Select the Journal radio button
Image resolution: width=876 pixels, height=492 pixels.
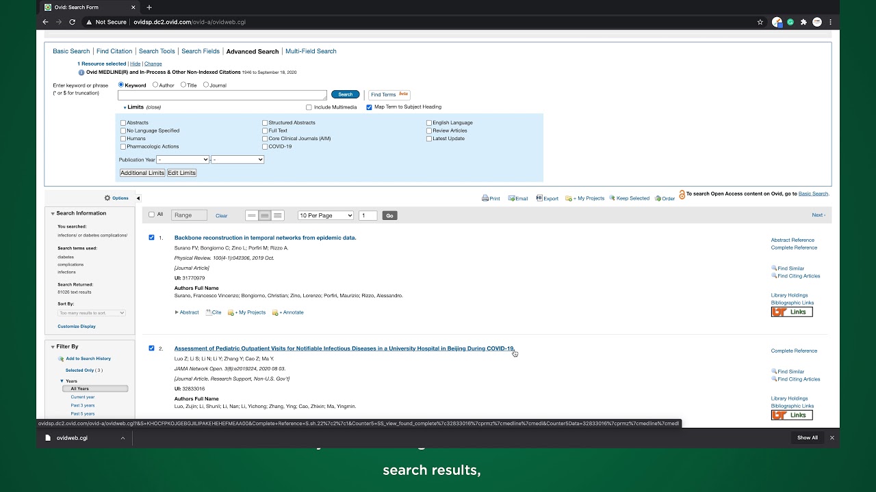206,85
